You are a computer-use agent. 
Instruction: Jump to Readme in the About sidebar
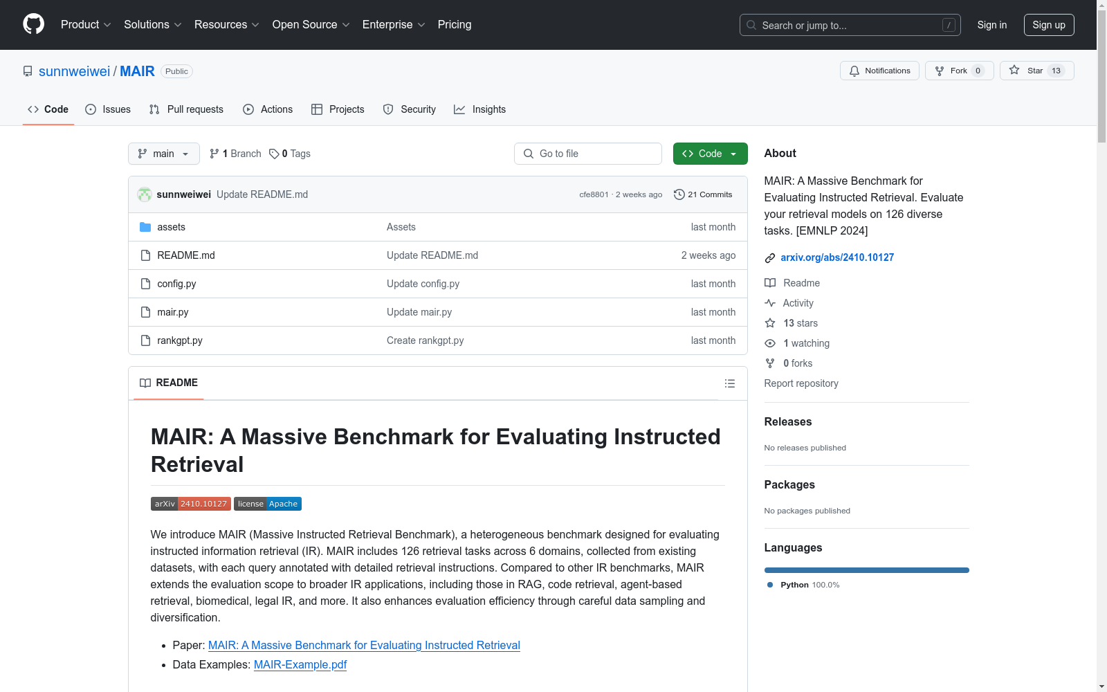coord(792,283)
